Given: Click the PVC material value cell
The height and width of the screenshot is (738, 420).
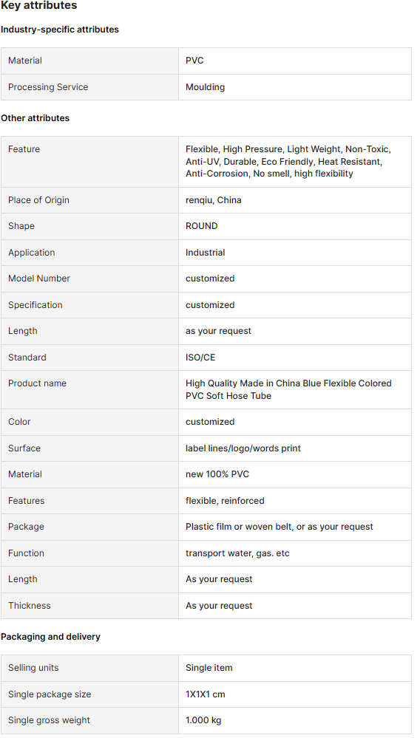Looking at the screenshot, I should coord(295,61).
